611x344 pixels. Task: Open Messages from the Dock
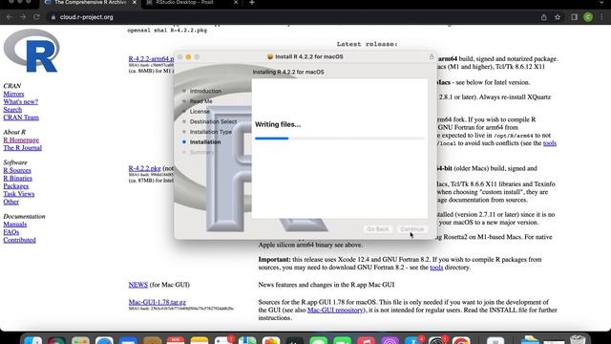point(319,340)
